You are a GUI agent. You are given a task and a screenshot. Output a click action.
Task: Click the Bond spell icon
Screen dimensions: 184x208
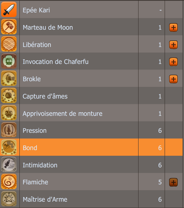pos(9,147)
